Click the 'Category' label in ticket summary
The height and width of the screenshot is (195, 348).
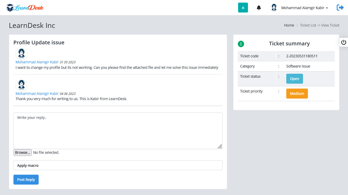click(247, 66)
